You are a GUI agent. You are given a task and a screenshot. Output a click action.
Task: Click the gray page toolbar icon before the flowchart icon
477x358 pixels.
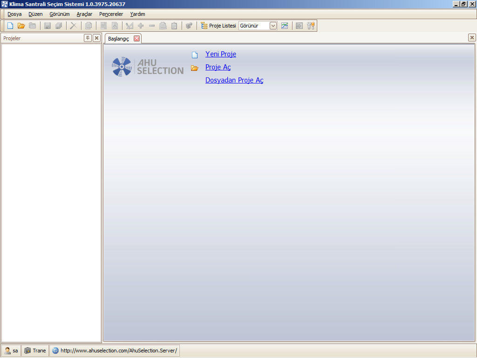103,26
